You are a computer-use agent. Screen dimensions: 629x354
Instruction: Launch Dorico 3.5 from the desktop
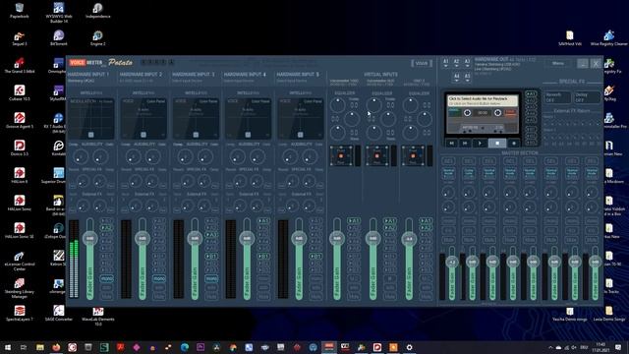(x=20, y=148)
